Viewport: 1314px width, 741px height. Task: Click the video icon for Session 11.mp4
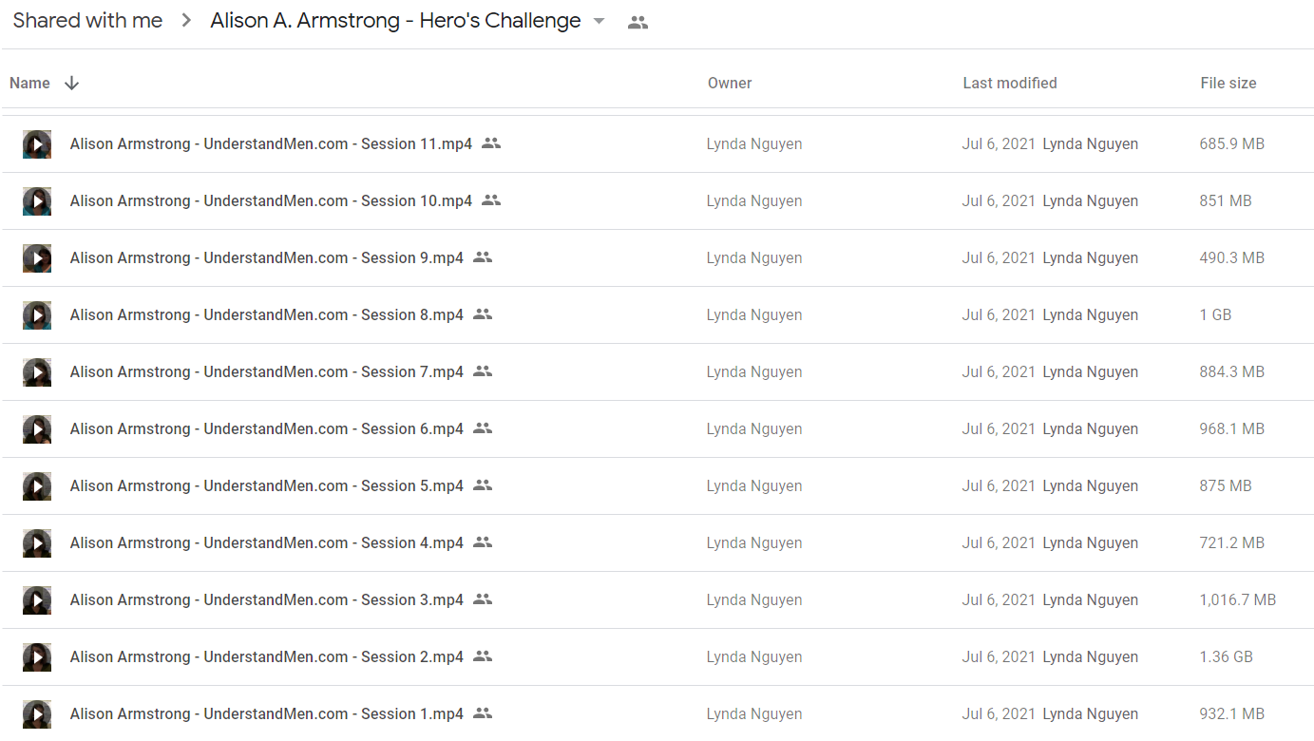[x=37, y=144]
